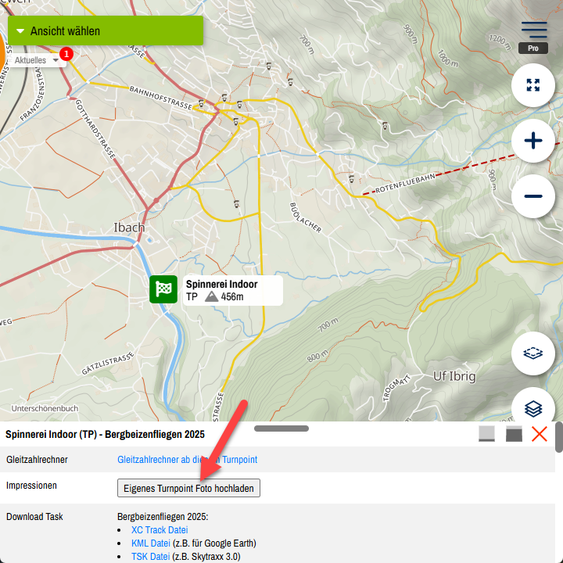Click the Spinnerei Indoor turnpoint flag icon
The height and width of the screenshot is (563, 563).
point(163,290)
